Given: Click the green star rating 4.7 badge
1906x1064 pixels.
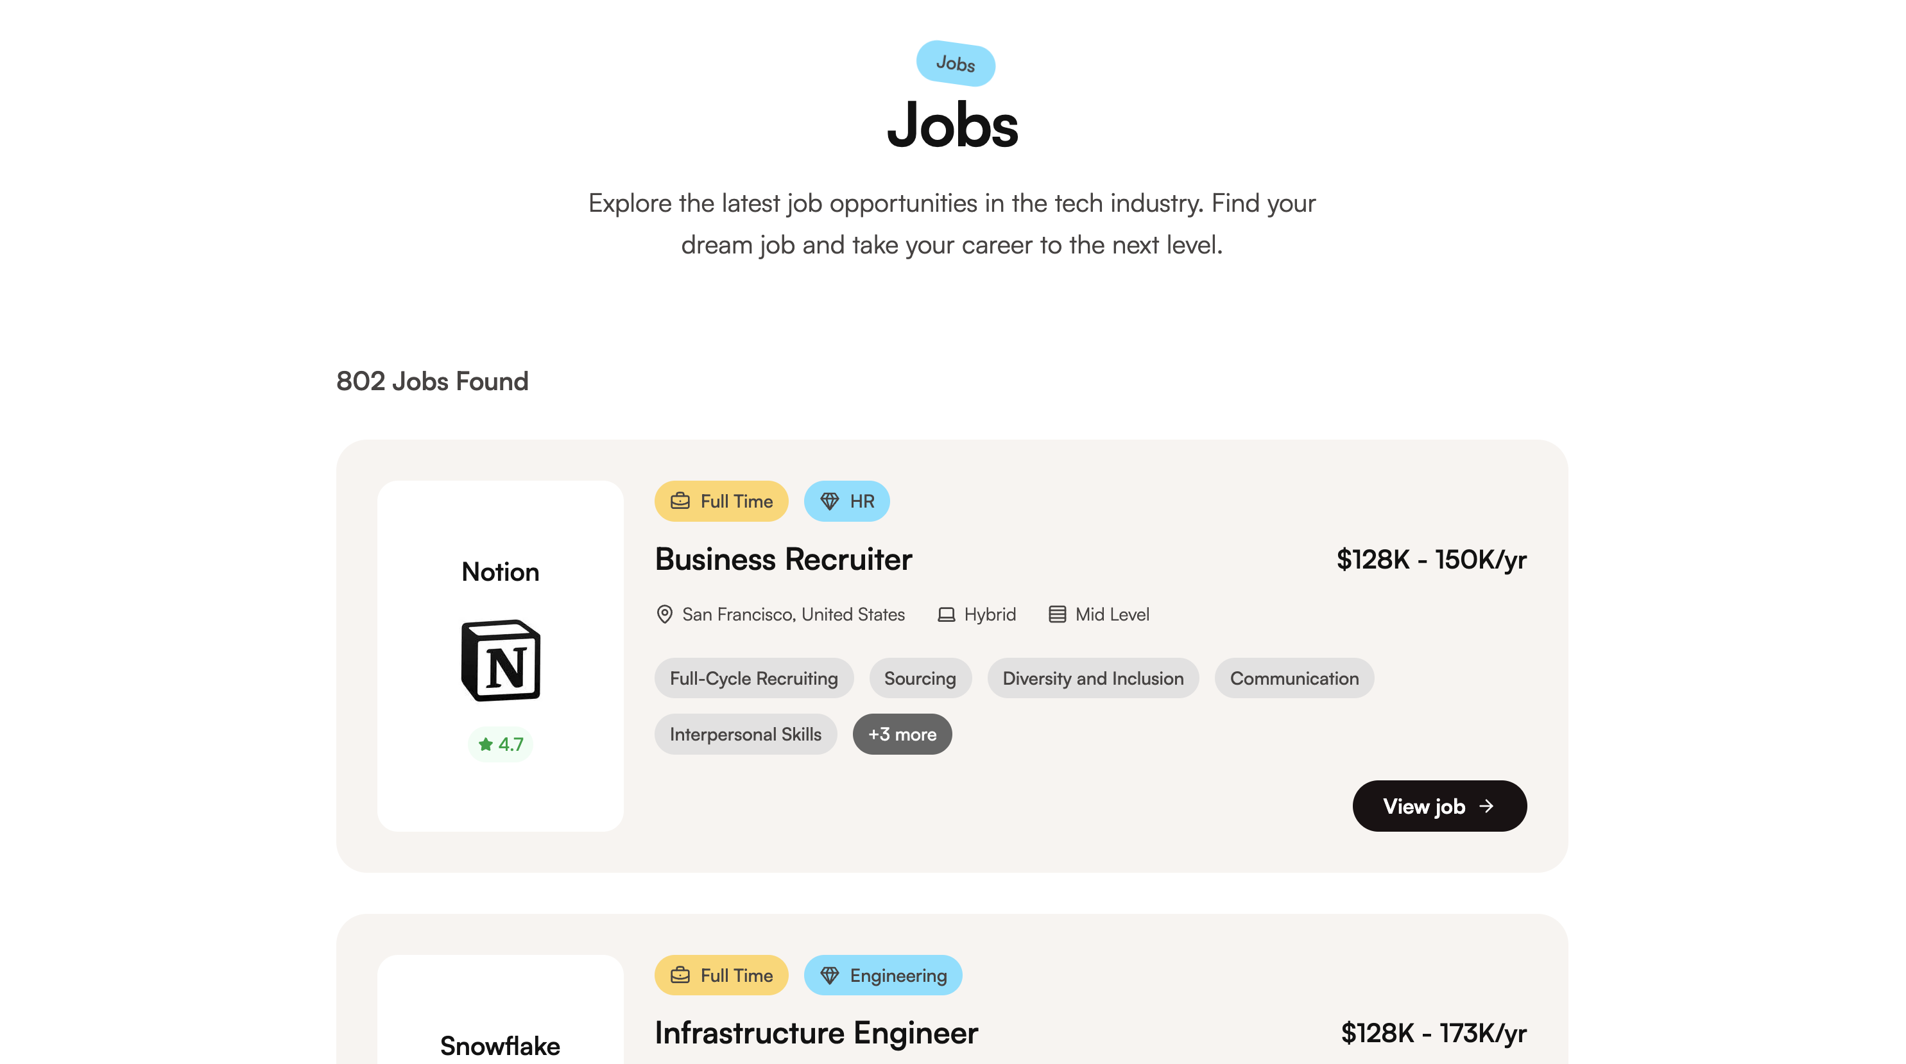Looking at the screenshot, I should tap(500, 744).
